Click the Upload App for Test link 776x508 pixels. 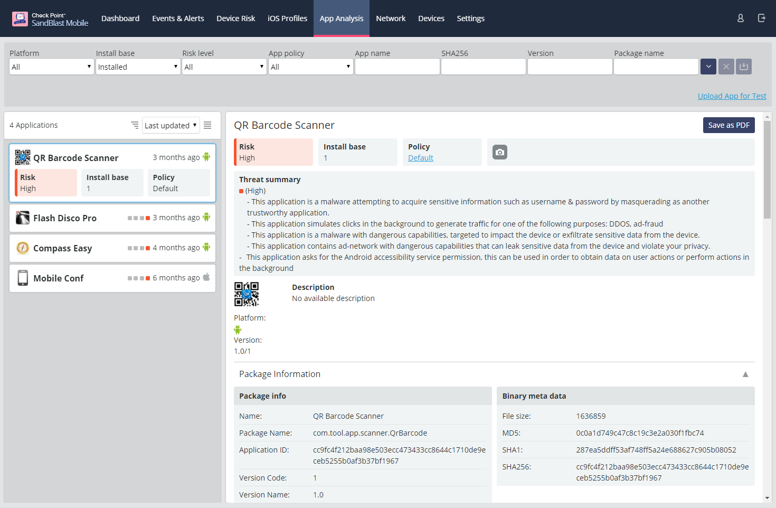pyautogui.click(x=732, y=96)
